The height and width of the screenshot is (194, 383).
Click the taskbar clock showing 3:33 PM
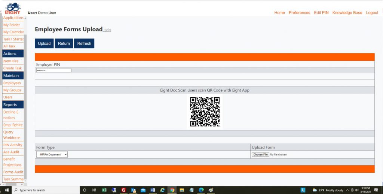point(365,190)
